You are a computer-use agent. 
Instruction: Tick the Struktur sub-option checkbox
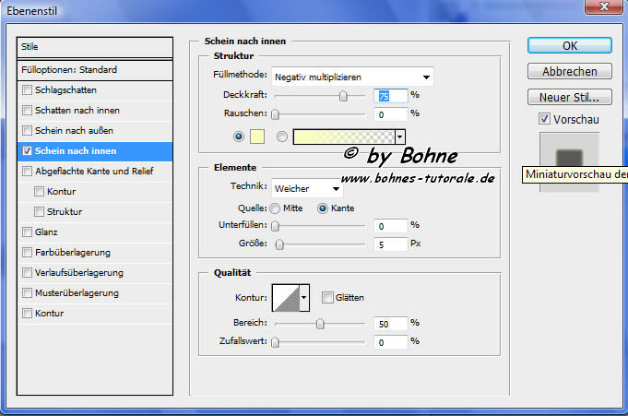39,211
